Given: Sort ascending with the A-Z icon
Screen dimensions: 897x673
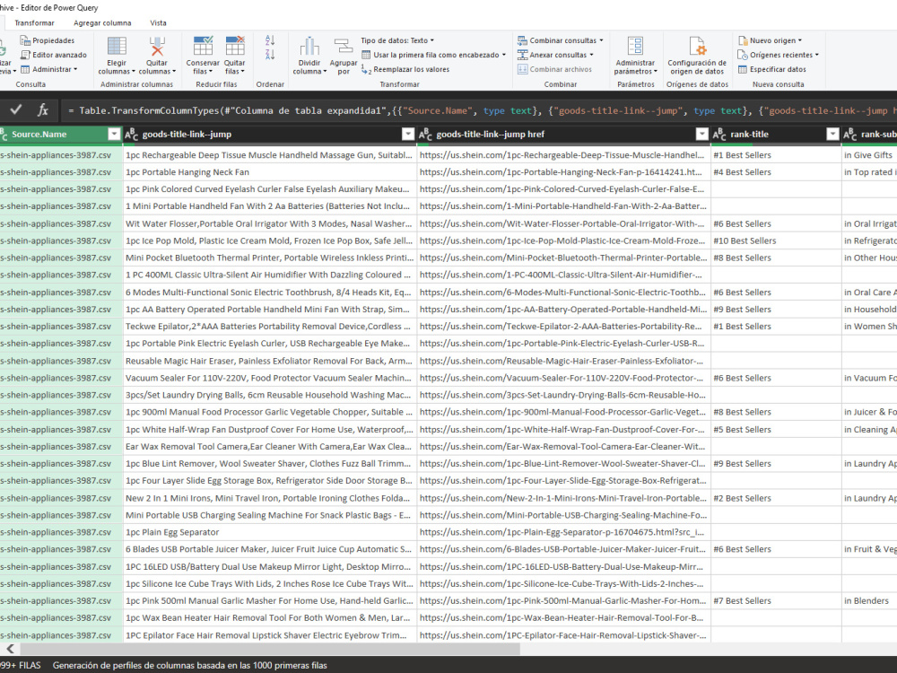Looking at the screenshot, I should [270, 40].
